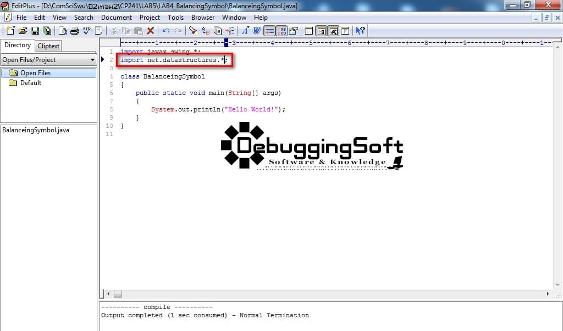The width and height of the screenshot is (563, 331).
Task: Open Find with the flashlight icon
Action: pos(193,31)
